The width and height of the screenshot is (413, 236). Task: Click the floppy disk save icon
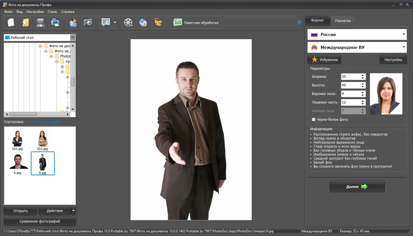pos(40,23)
